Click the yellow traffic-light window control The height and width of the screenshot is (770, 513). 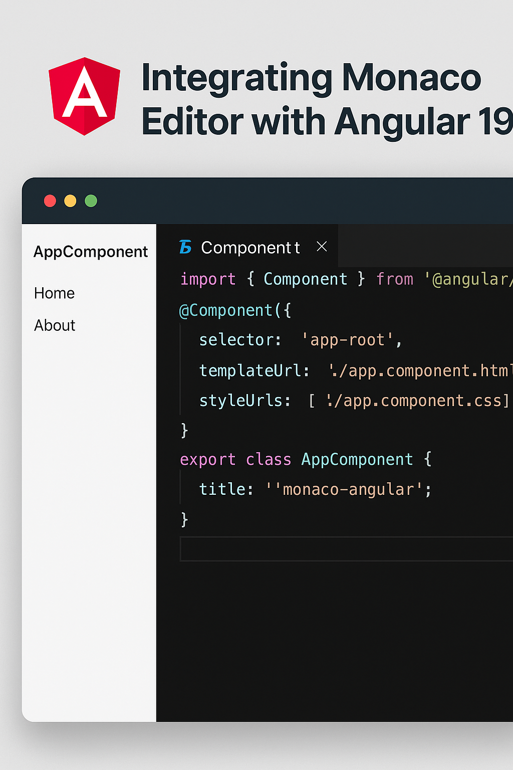point(71,201)
